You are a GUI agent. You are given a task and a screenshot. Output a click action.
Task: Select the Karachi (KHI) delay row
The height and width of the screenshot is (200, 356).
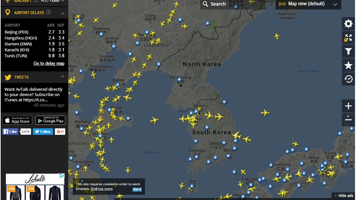point(34,50)
